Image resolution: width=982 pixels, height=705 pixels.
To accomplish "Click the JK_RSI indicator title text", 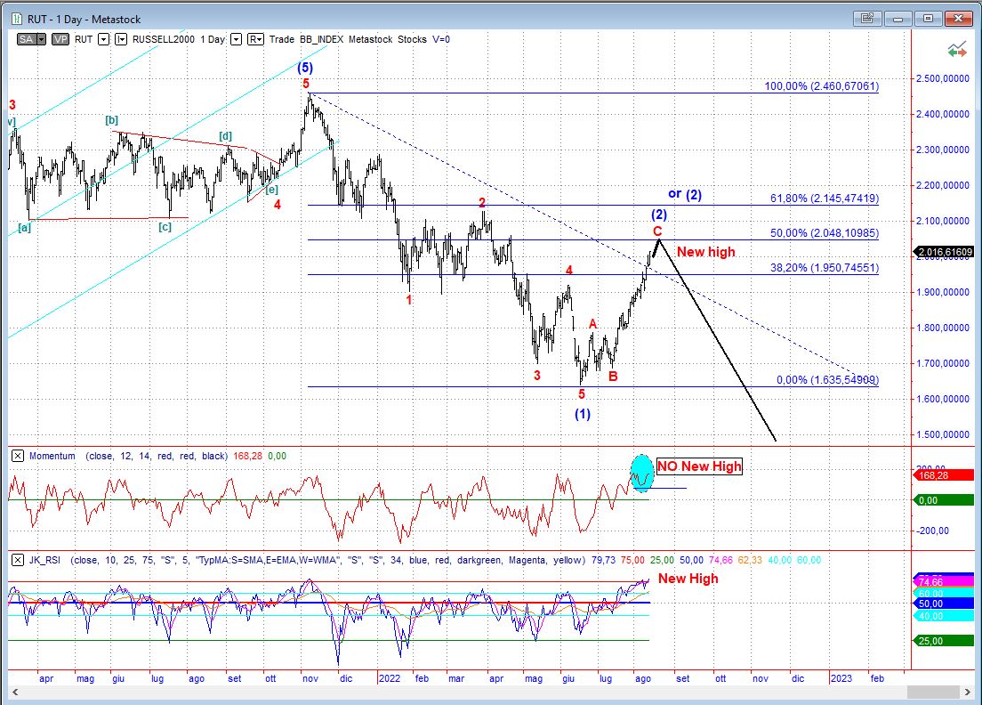I will (x=44, y=560).
